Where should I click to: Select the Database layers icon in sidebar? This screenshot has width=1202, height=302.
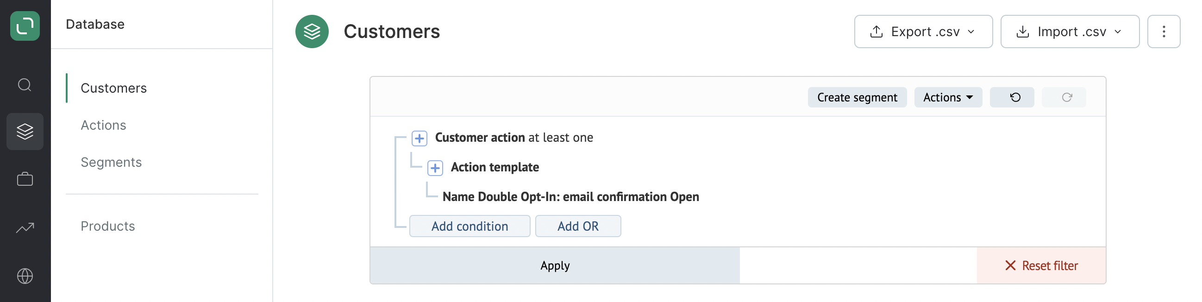point(25,132)
